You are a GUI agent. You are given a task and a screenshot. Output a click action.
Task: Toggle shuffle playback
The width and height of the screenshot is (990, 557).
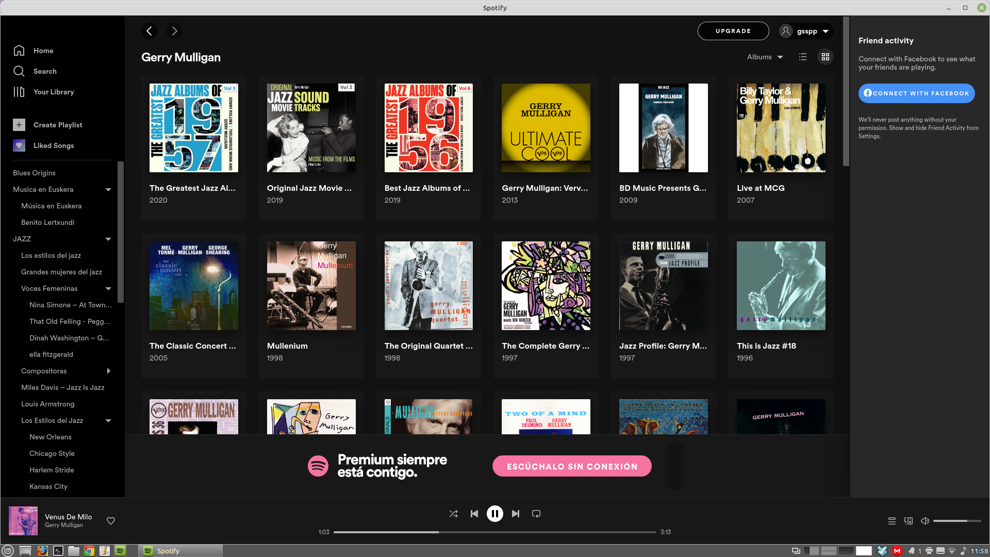[453, 514]
